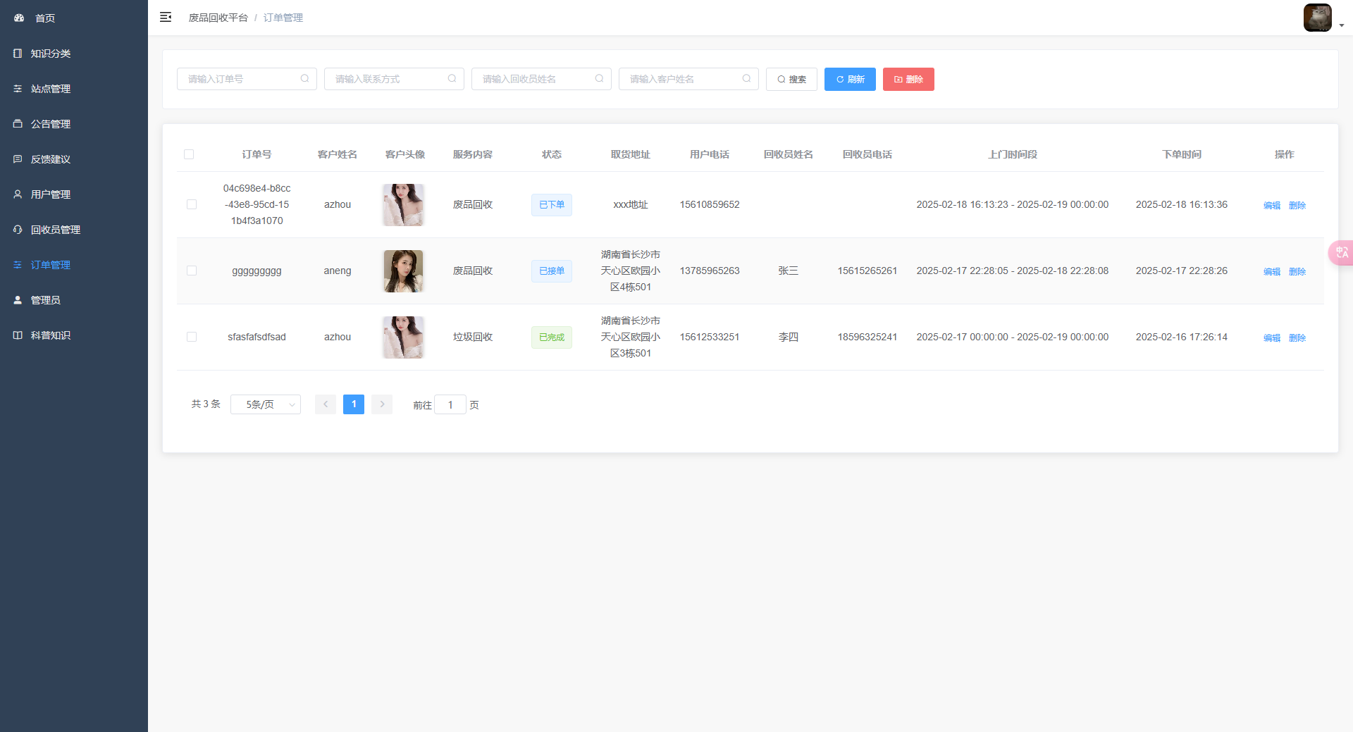Viewport: 1353px width, 732px height.
Task: Click the 知识分类 sidebar icon
Action: (18, 54)
